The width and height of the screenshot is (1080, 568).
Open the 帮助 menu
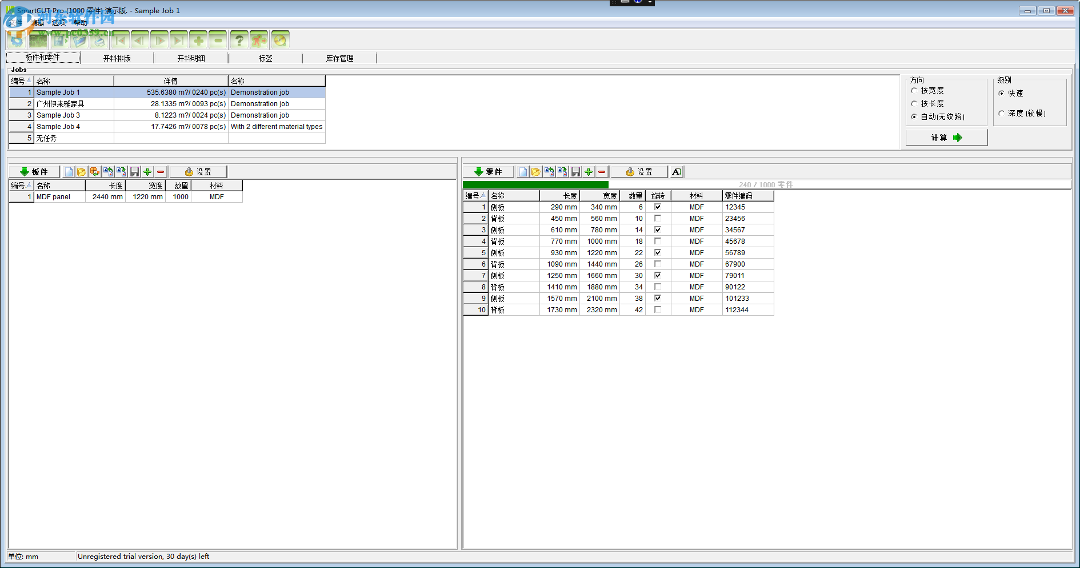pyautogui.click(x=81, y=23)
